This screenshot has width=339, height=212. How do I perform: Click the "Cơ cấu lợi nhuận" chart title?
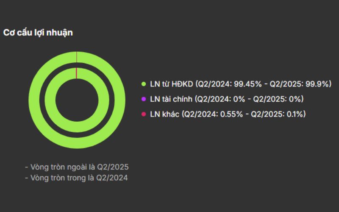click(38, 33)
